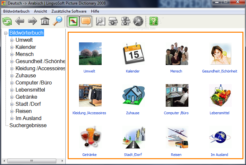Open the Computer /Büro link

(176, 113)
